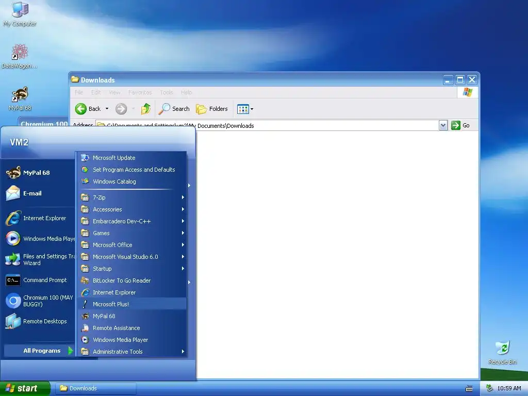Expand Embarcadero Dev-C++ folder

(x=132, y=221)
